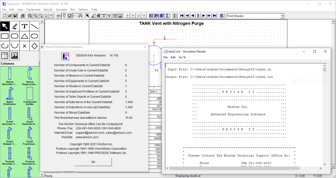Open the Help menu
The width and height of the screenshot is (336, 178).
pyautogui.click(x=94, y=10)
